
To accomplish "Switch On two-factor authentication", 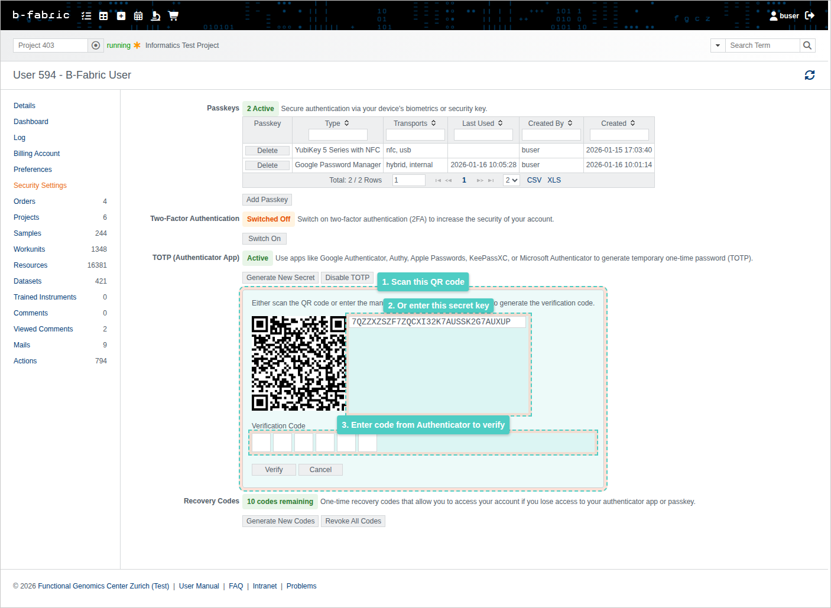I will [264, 239].
